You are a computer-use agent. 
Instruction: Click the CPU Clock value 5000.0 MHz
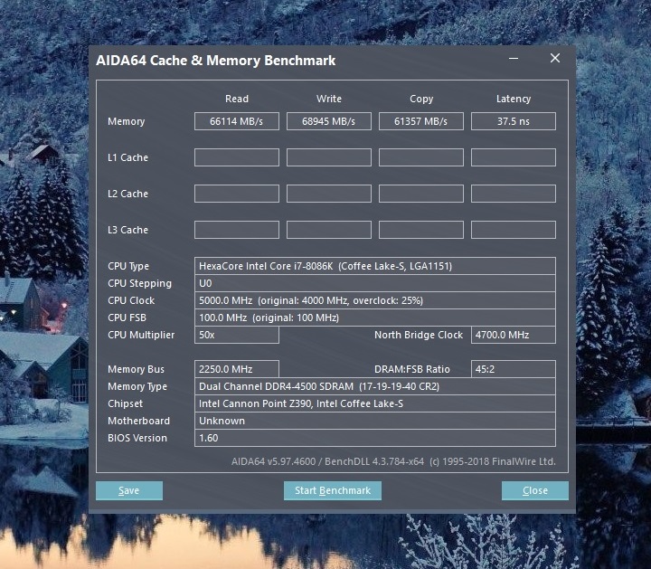[375, 300]
